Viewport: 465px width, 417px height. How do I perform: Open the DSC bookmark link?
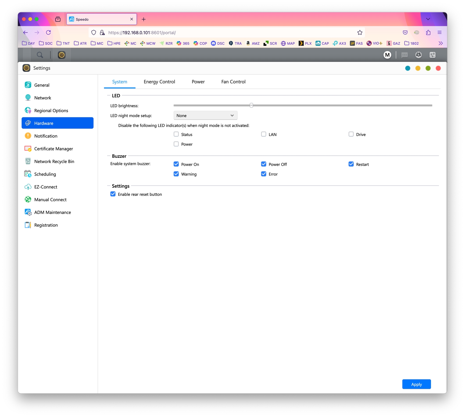click(218, 43)
